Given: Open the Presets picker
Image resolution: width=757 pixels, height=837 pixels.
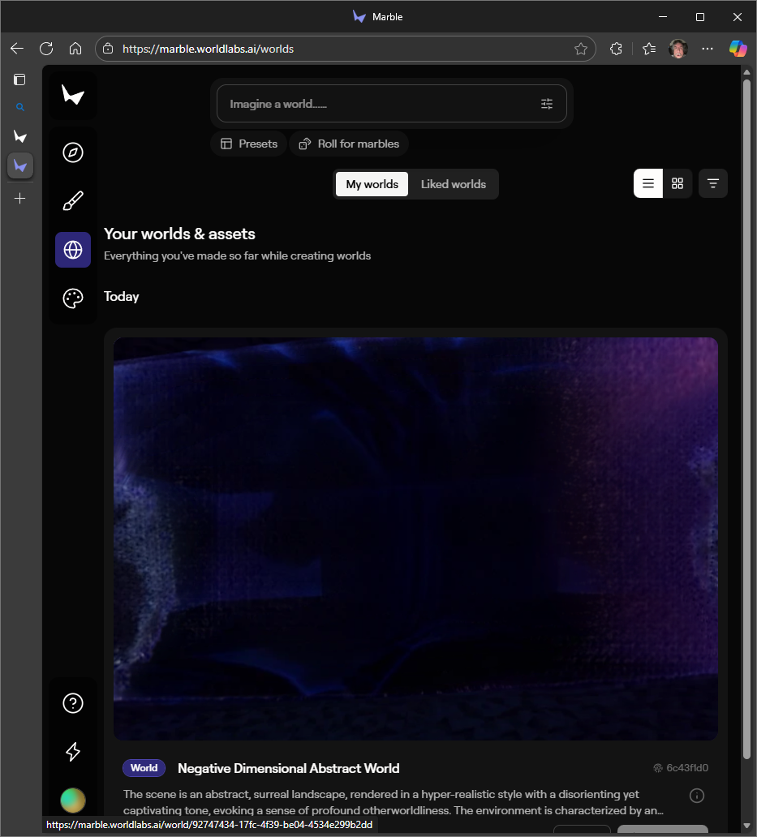Looking at the screenshot, I should point(249,144).
